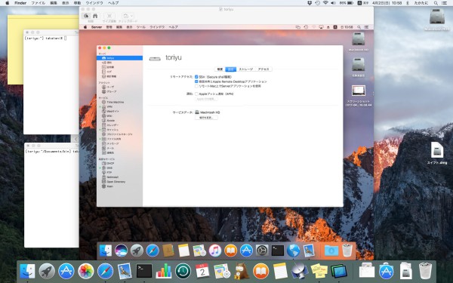Open Photos from the local Dock
Viewport: 453px width, 283px height.
tap(86, 272)
